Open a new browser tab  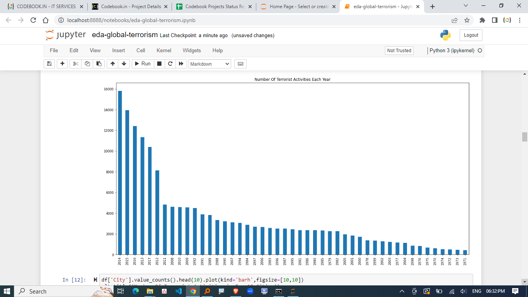[x=432, y=7]
